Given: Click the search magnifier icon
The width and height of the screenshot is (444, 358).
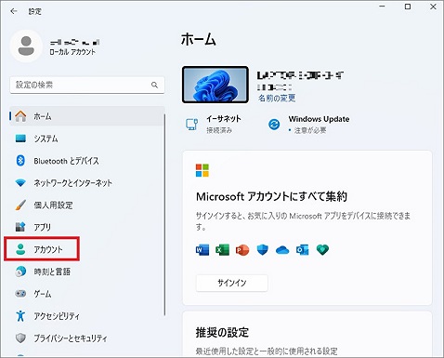Looking at the screenshot, I should tap(154, 85).
